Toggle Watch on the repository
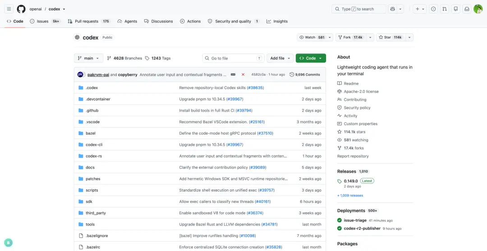Image resolution: width=487 pixels, height=251 pixels. click(x=312, y=37)
